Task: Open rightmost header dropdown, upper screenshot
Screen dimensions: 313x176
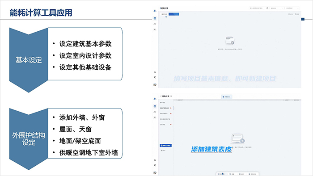Action: (x=292, y=8)
